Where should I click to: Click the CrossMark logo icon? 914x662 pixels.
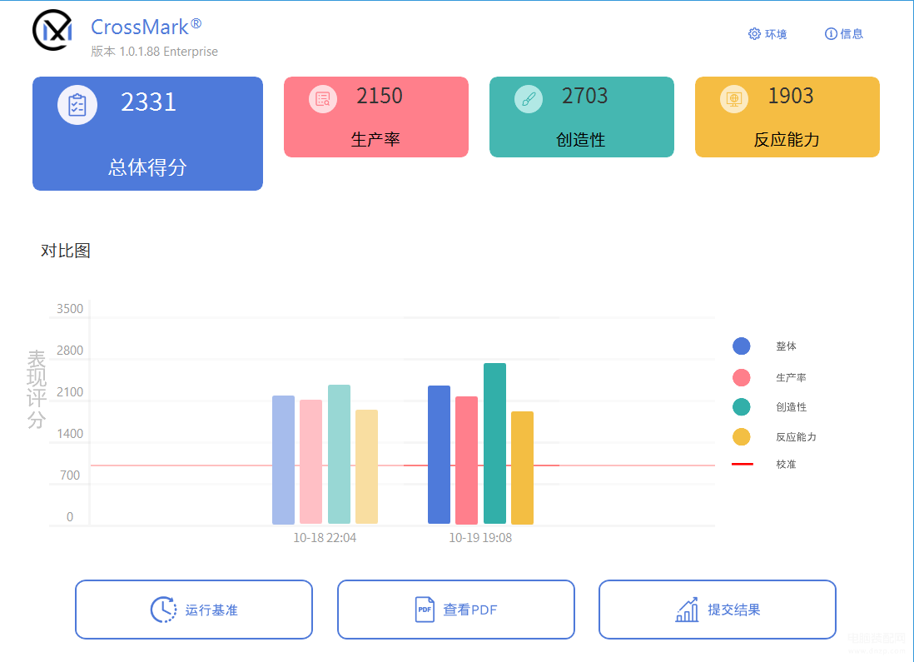(x=52, y=30)
